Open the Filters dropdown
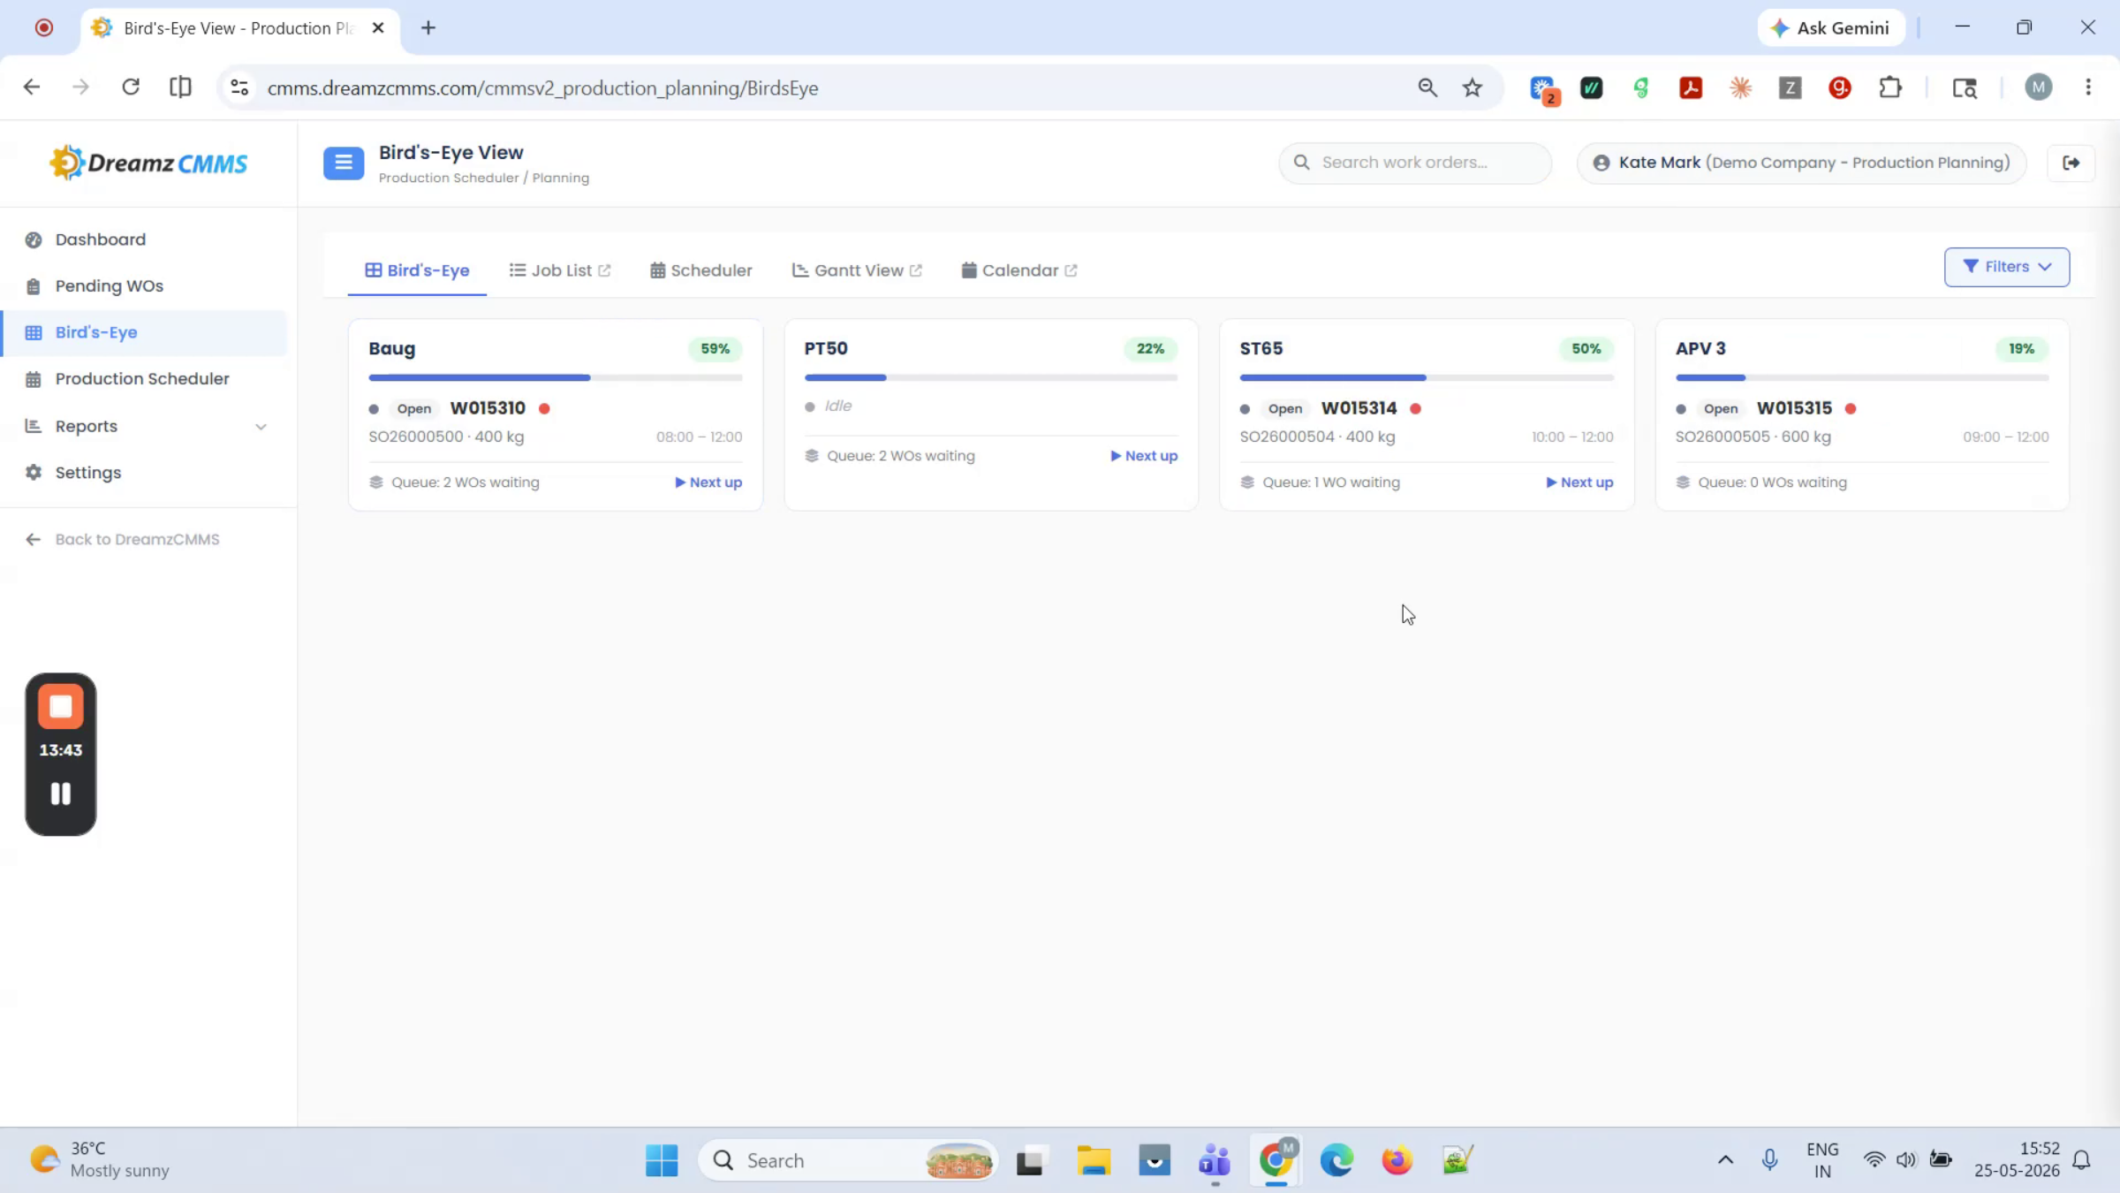This screenshot has height=1193, width=2120. [2006, 267]
